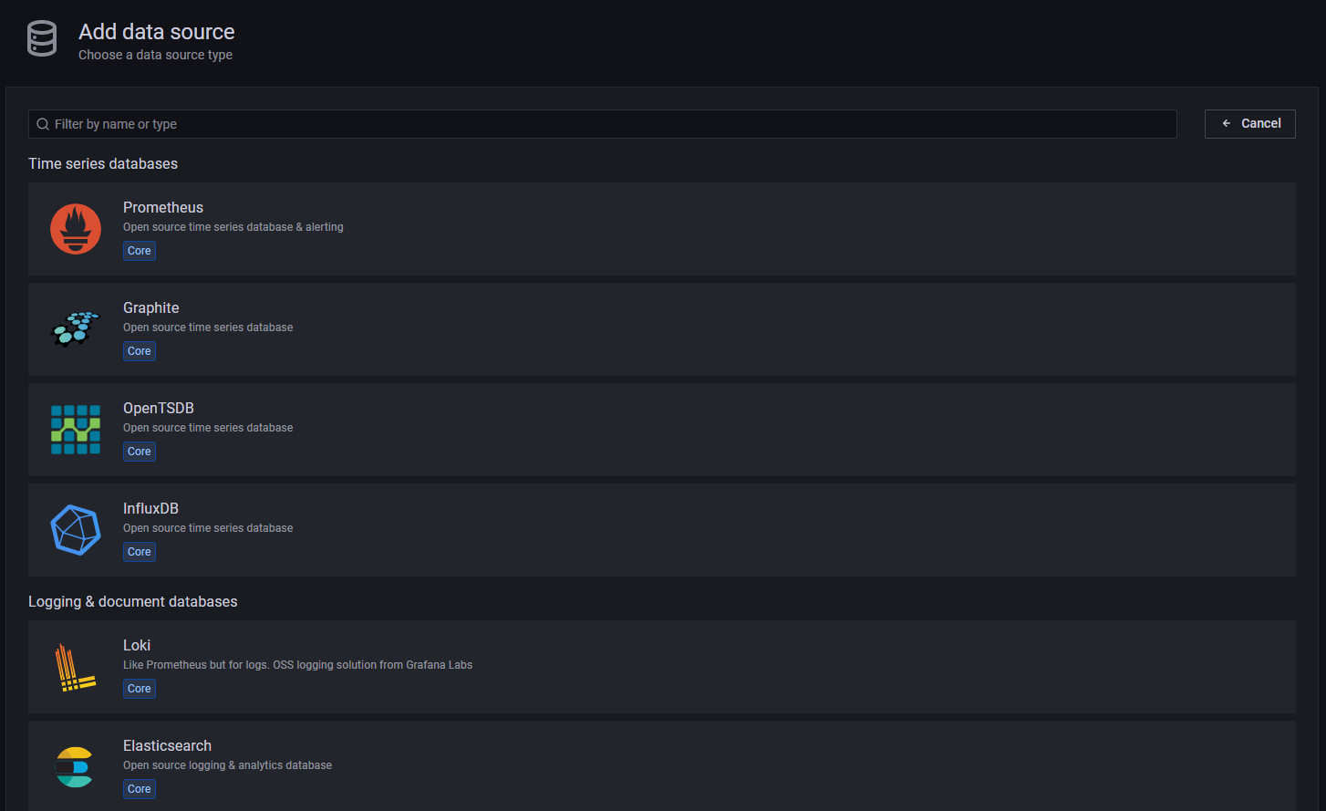The image size is (1326, 811).
Task: Click the Core badge under Graphite
Action: 140,351
